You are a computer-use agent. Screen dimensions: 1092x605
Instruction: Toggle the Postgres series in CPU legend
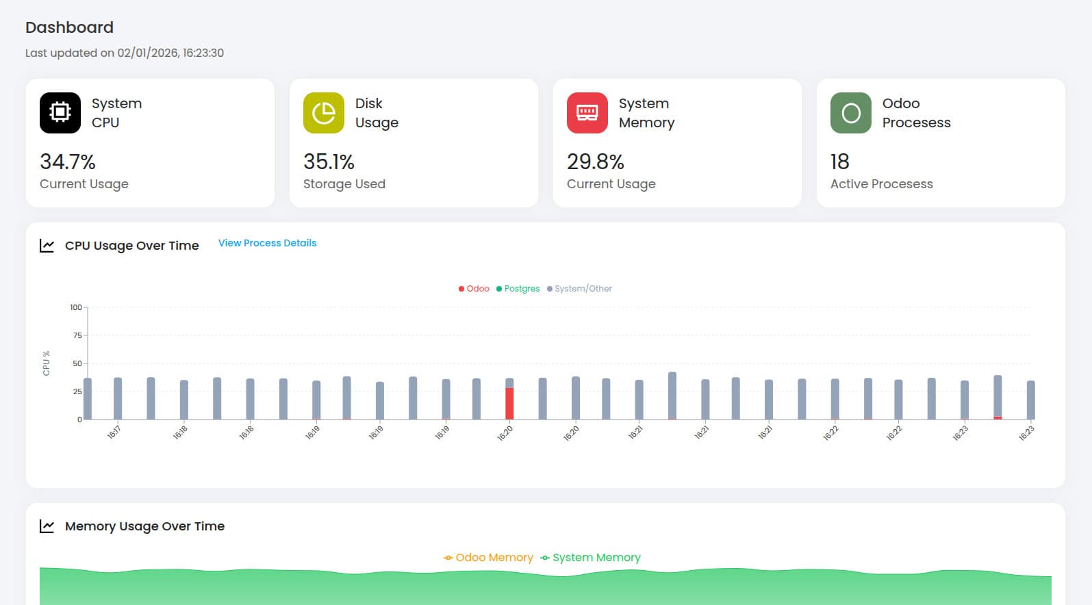point(518,289)
